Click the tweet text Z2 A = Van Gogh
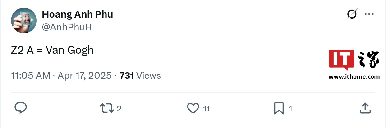This screenshot has width=386, height=128. pos(52,50)
